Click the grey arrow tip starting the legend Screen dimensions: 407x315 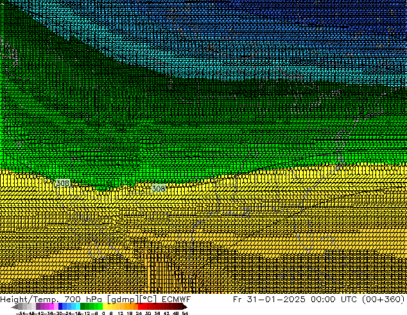click(x=13, y=307)
